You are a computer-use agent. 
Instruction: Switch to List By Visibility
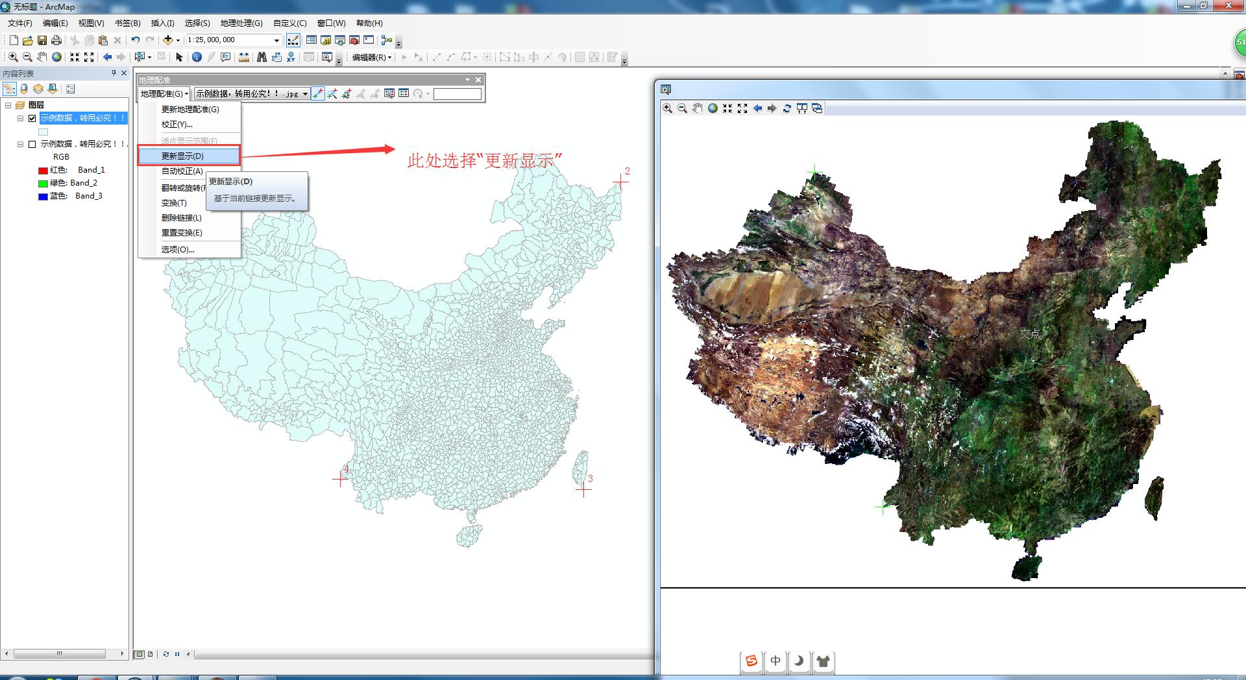tap(38, 88)
